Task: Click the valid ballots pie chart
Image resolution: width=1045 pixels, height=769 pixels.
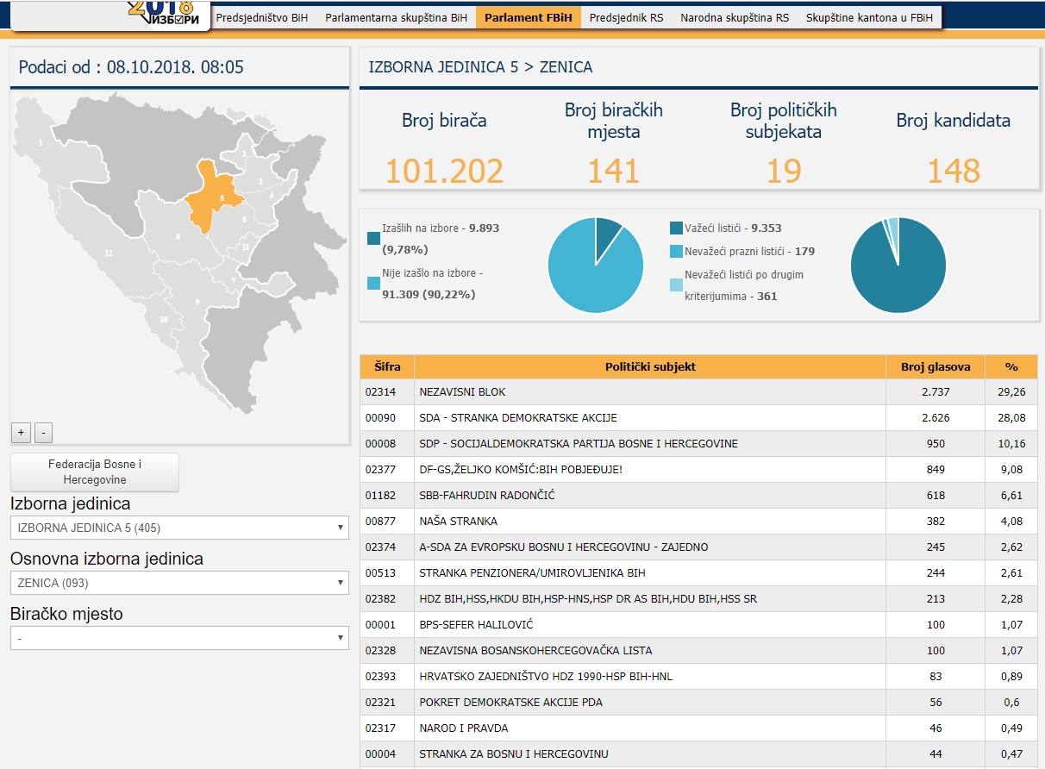Action: 898,265
